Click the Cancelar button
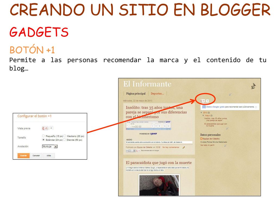Screen dimensions: 278x209 (36, 155)
